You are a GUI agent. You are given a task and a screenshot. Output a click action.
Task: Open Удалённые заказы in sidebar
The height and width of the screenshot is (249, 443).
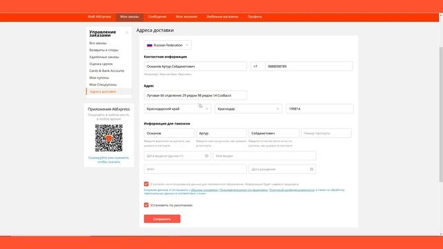[x=104, y=57]
